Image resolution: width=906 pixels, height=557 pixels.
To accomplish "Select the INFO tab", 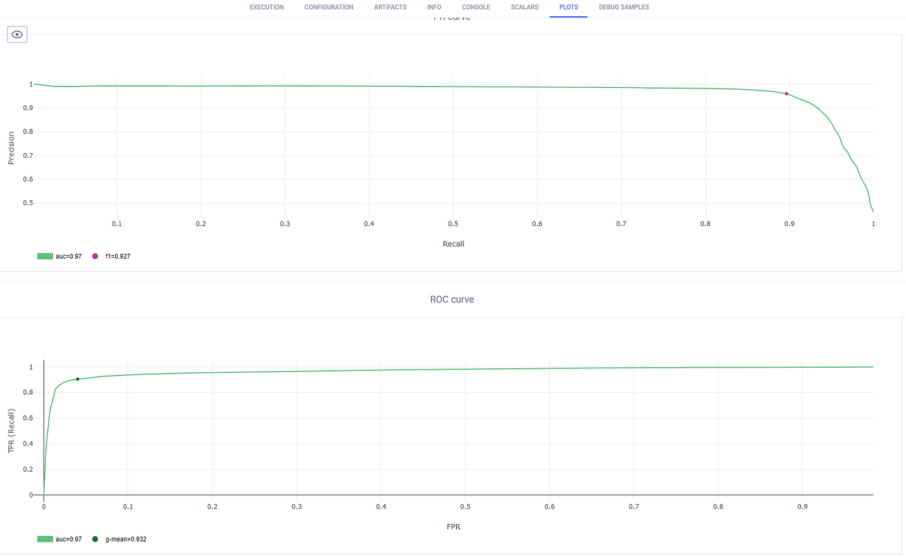I will pyautogui.click(x=434, y=7).
